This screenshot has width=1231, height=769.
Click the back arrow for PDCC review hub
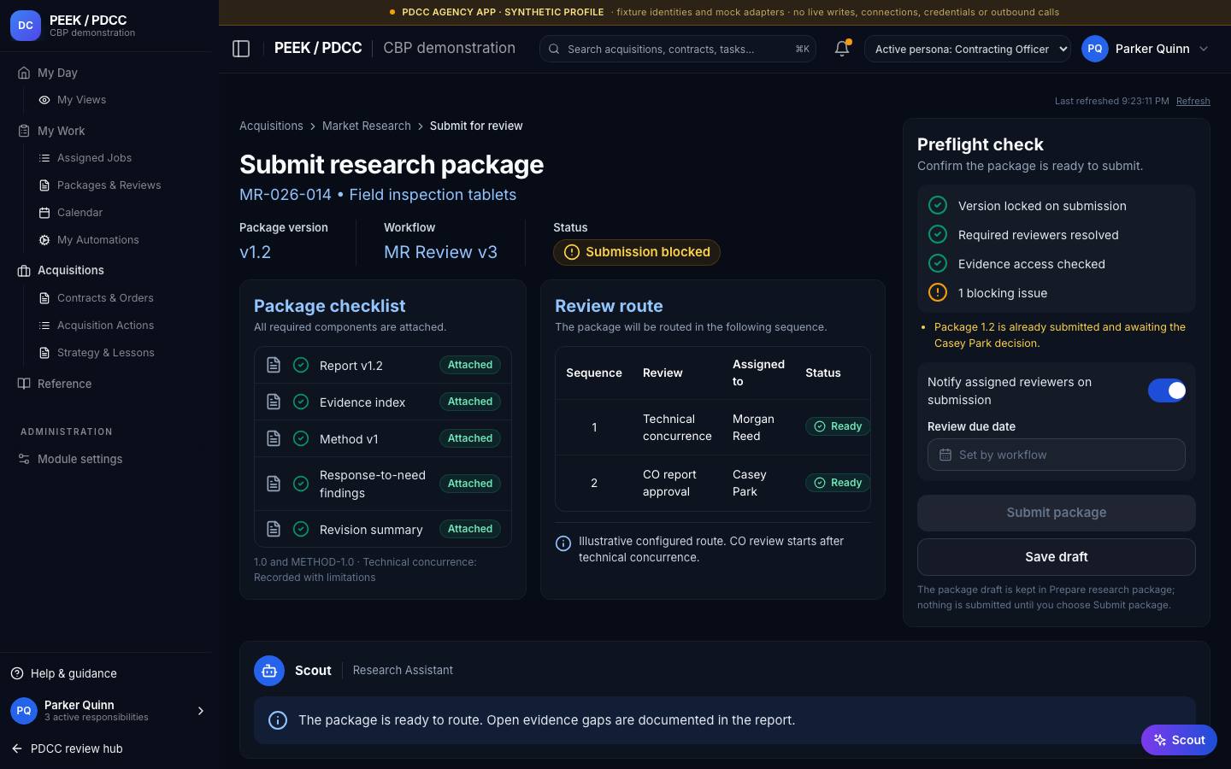[17, 748]
